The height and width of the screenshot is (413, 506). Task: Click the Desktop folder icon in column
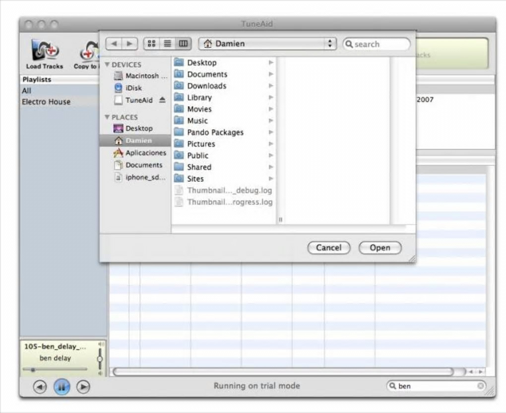[179, 63]
